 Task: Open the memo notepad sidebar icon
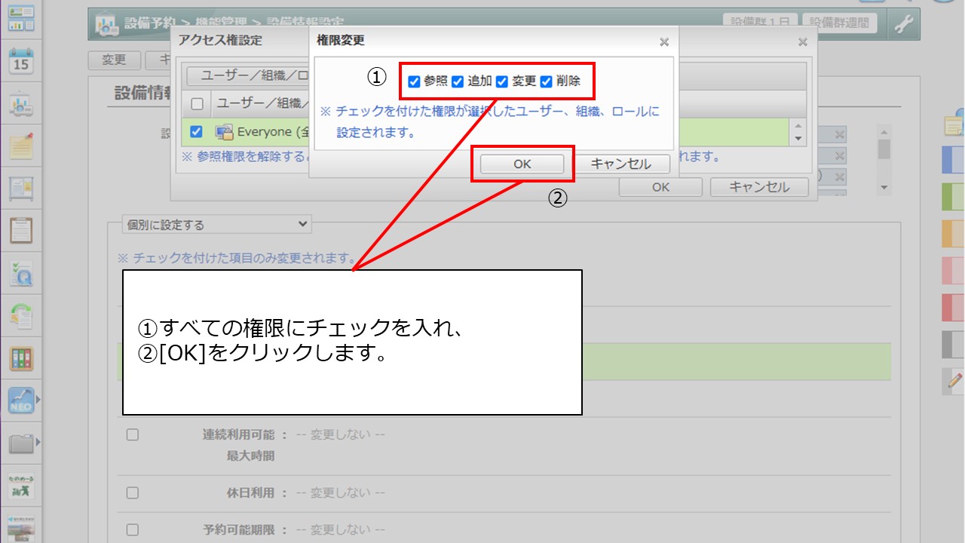(21, 146)
